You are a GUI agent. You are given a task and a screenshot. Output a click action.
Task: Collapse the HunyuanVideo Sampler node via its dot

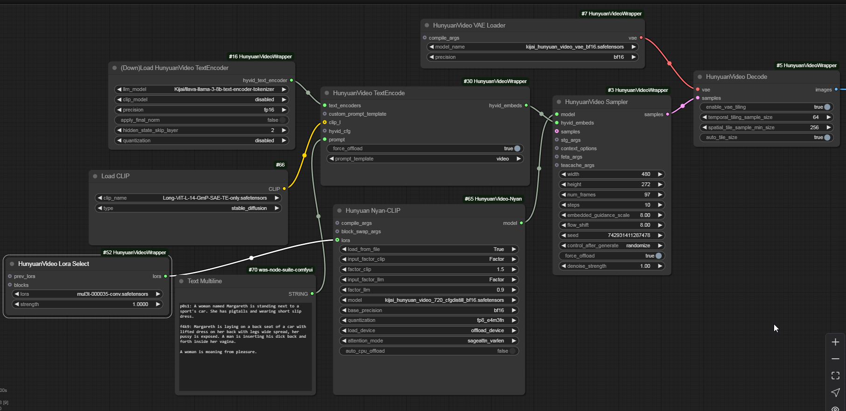point(559,102)
